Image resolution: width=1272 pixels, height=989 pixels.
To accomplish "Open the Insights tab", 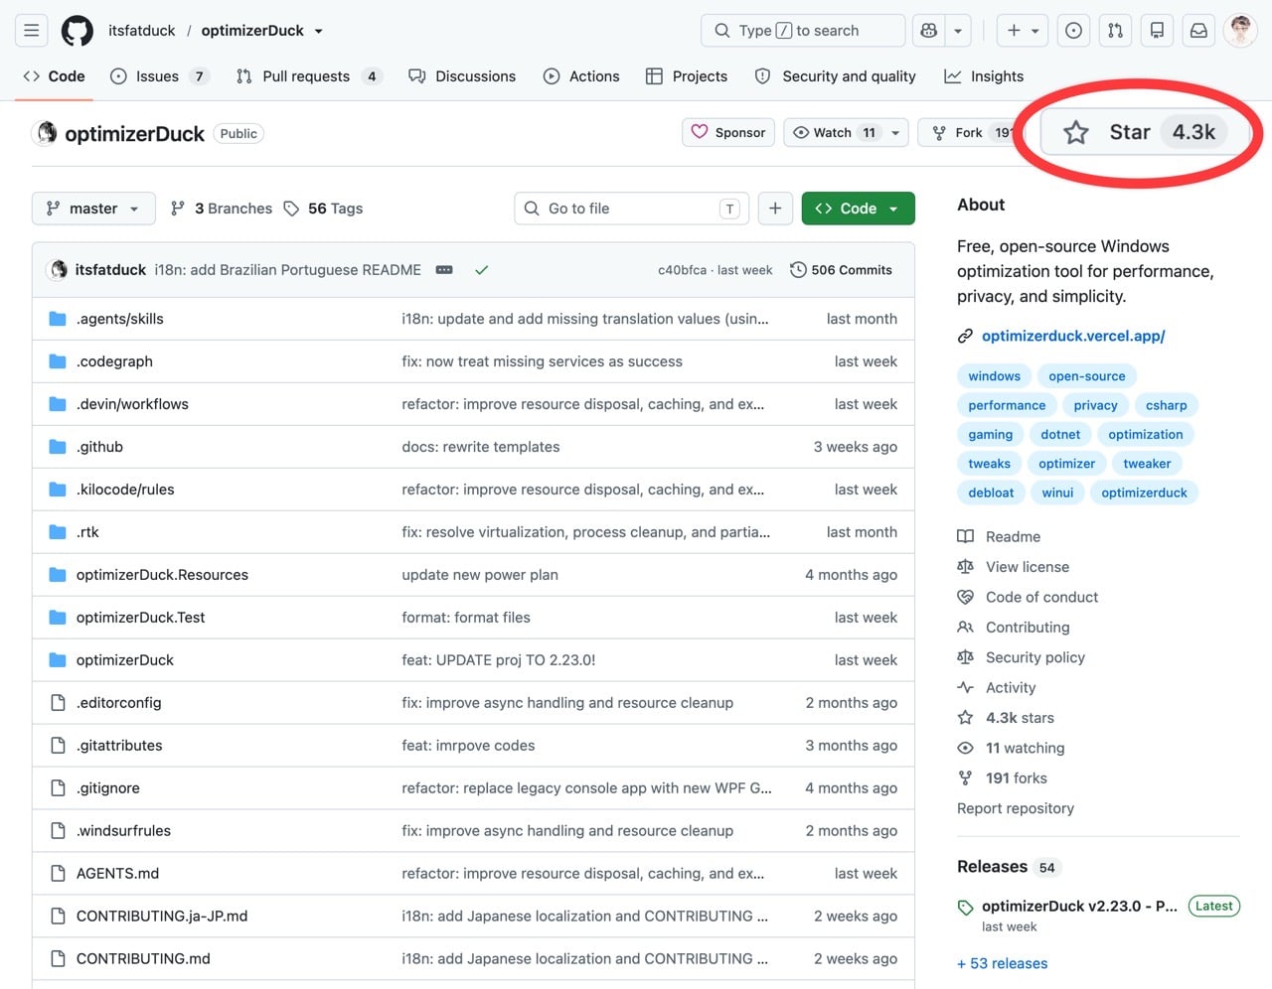I will [x=984, y=76].
